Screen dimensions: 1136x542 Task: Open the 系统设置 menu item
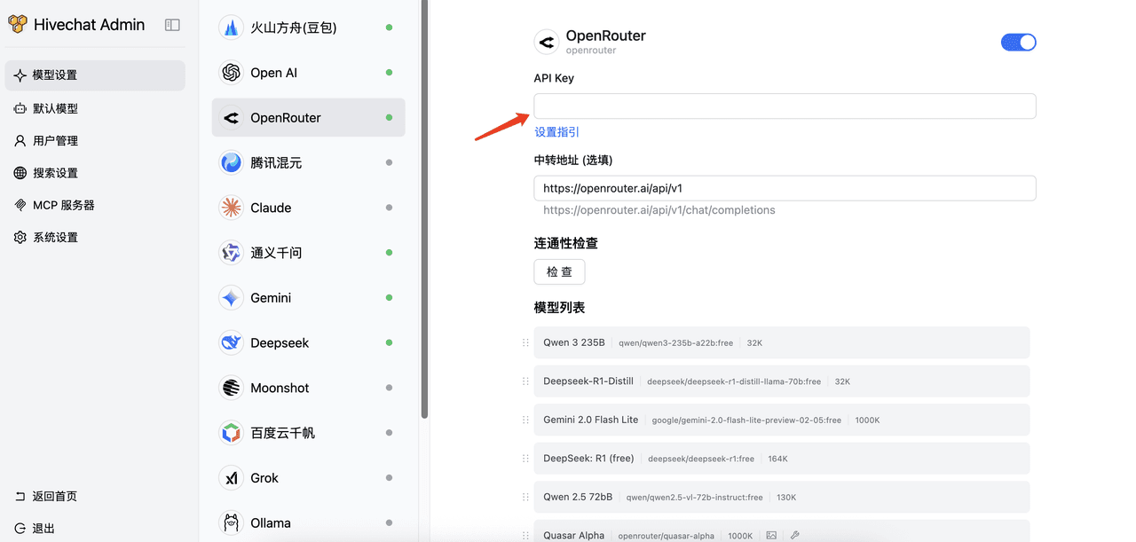95,237
